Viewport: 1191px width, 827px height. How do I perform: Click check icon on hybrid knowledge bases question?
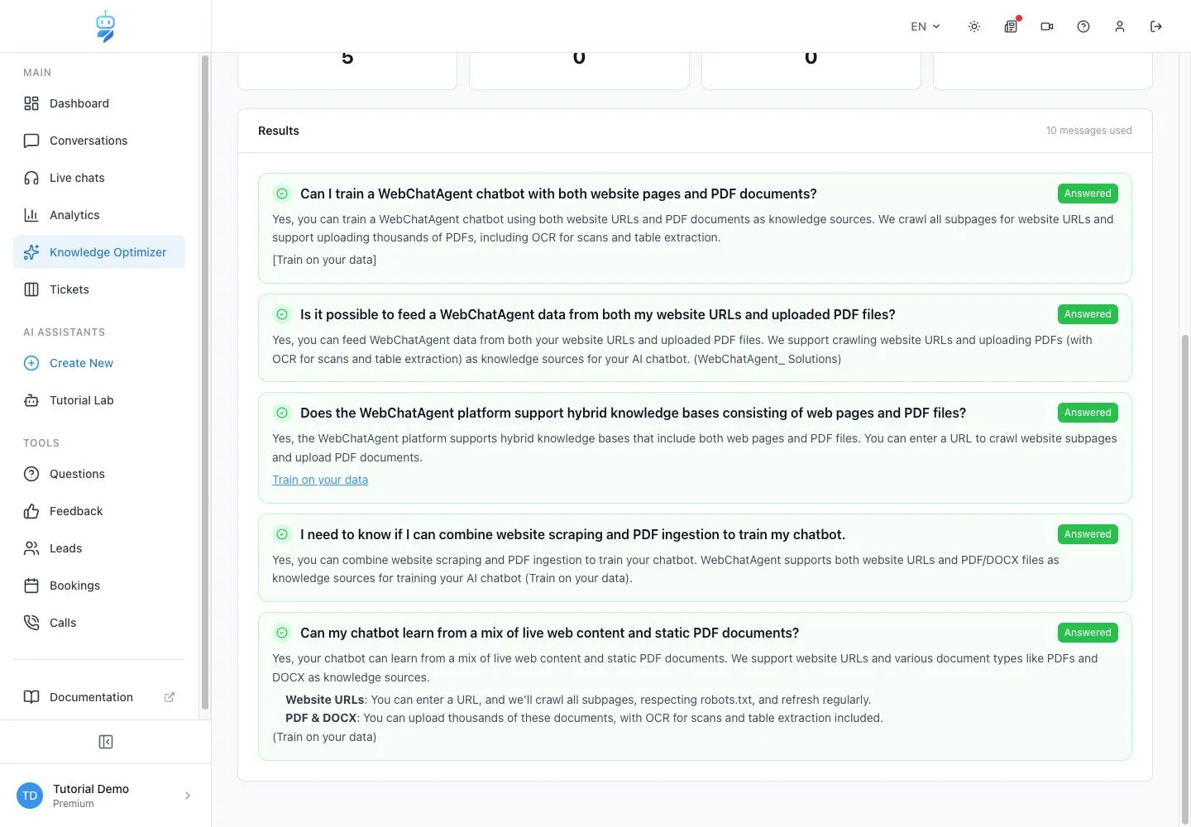[282, 413]
